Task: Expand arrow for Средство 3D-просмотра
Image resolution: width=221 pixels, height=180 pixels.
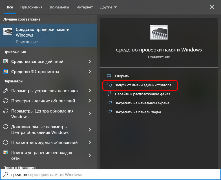Action: (90, 71)
